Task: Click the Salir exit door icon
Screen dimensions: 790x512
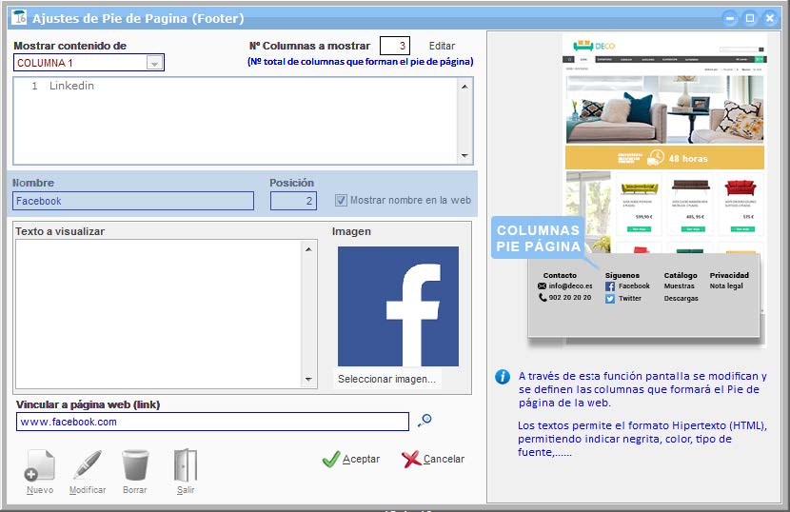Action: pos(185,465)
